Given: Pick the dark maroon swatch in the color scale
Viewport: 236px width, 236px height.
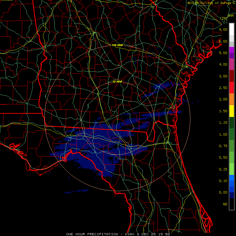Looking at the screenshot, I should [232, 76].
